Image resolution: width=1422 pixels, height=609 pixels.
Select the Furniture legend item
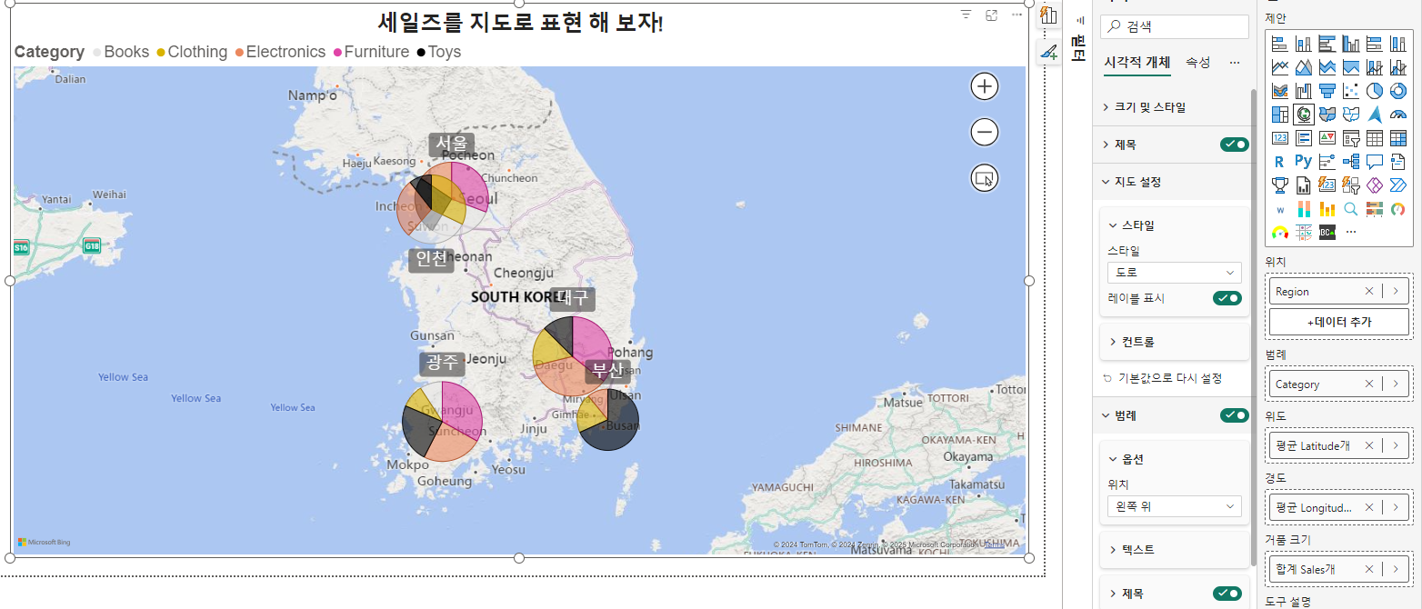372,52
